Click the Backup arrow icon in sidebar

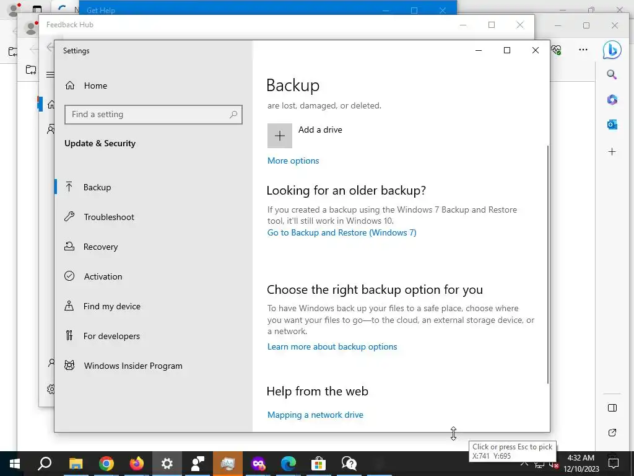coord(69,187)
